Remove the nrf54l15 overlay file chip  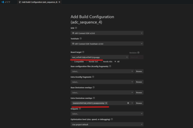106,103
